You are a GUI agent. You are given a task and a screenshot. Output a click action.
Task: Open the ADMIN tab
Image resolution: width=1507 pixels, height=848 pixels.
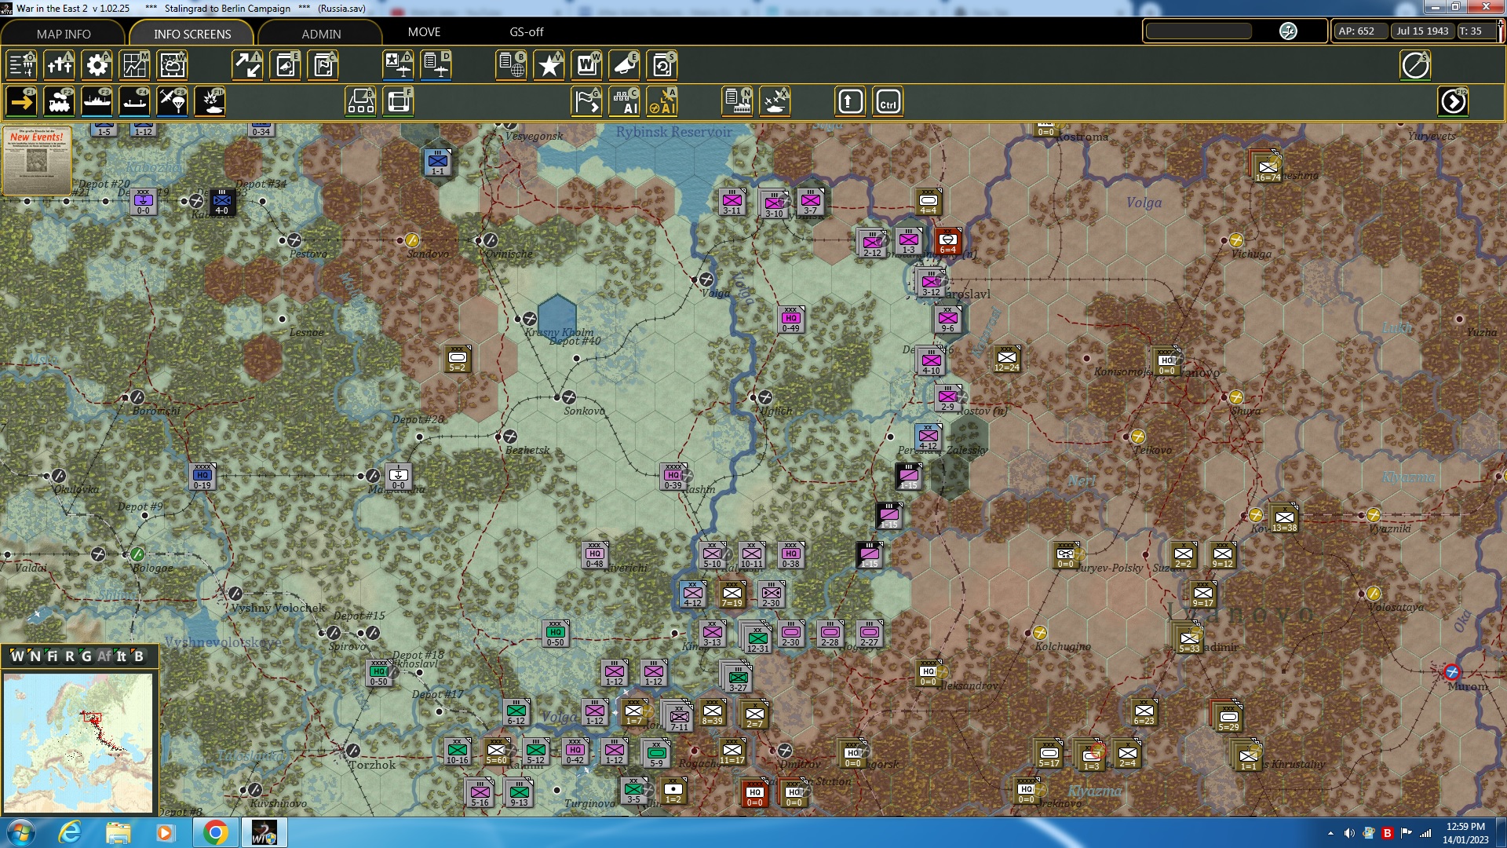click(x=321, y=34)
